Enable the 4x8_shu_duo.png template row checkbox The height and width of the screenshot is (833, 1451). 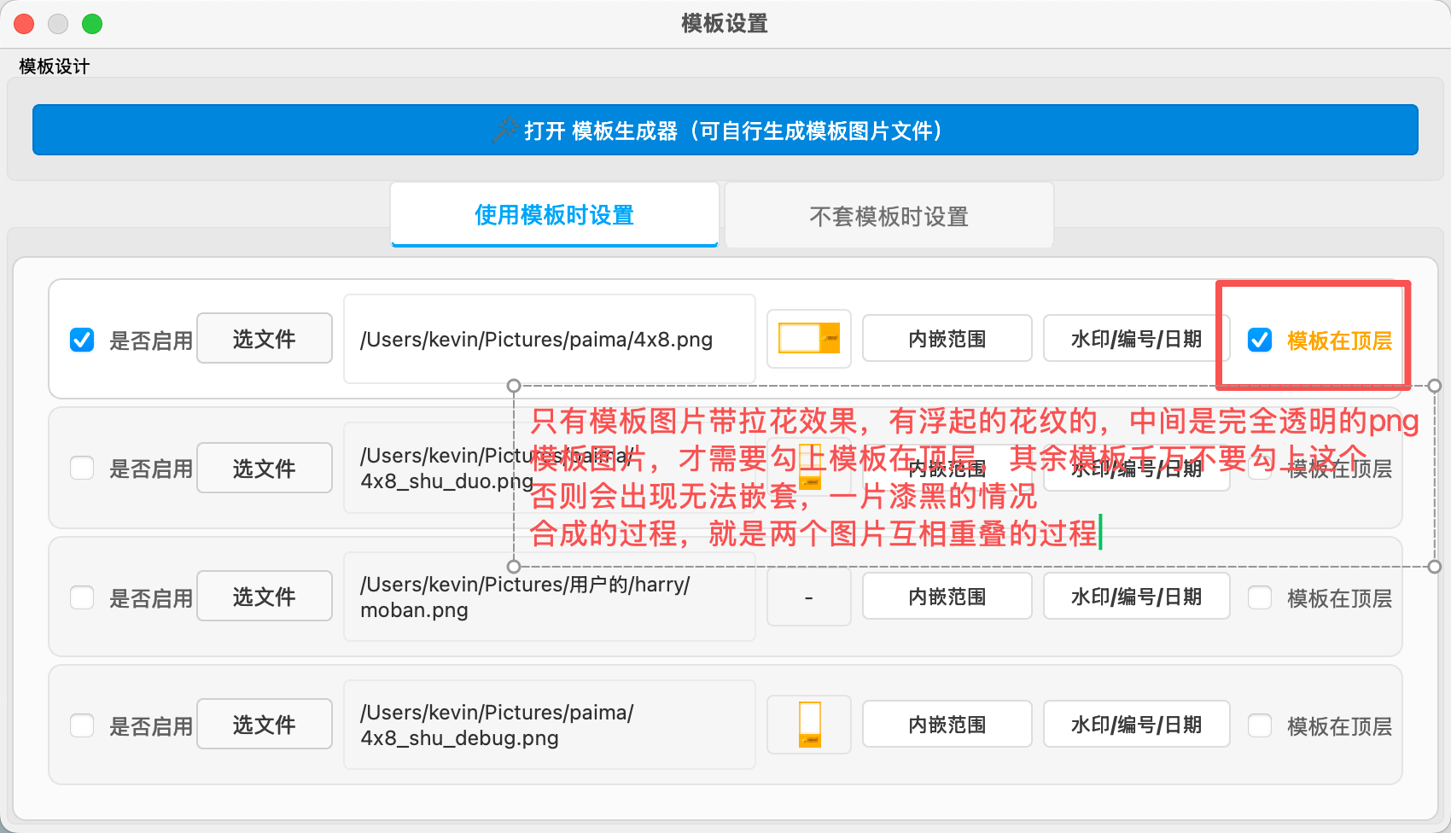(x=82, y=468)
